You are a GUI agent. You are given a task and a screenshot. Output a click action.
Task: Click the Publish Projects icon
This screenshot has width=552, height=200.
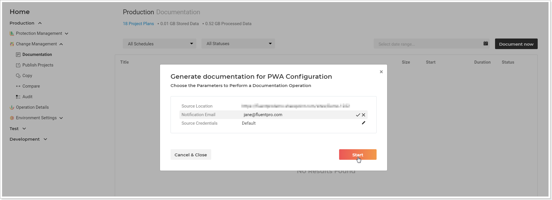tap(18, 65)
